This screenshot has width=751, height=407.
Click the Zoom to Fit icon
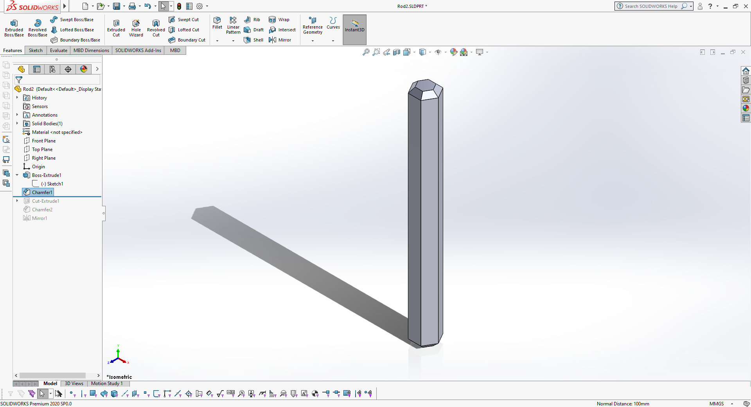pyautogui.click(x=366, y=52)
